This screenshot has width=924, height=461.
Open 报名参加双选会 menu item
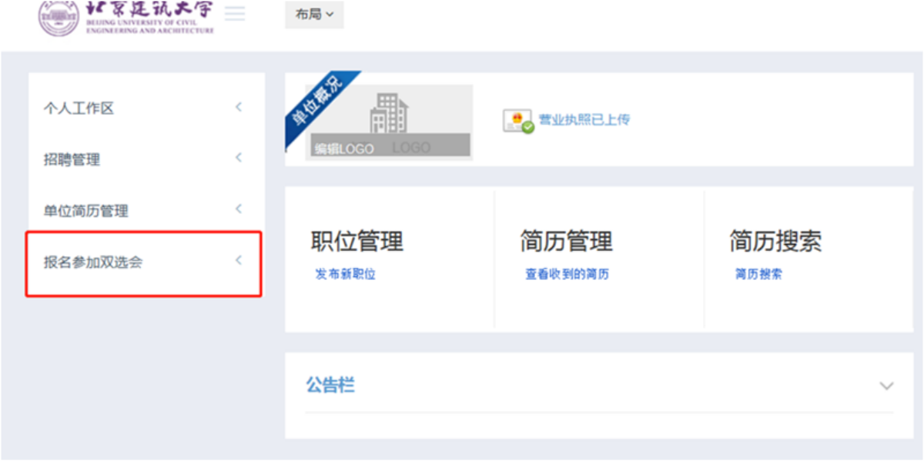[93, 262]
